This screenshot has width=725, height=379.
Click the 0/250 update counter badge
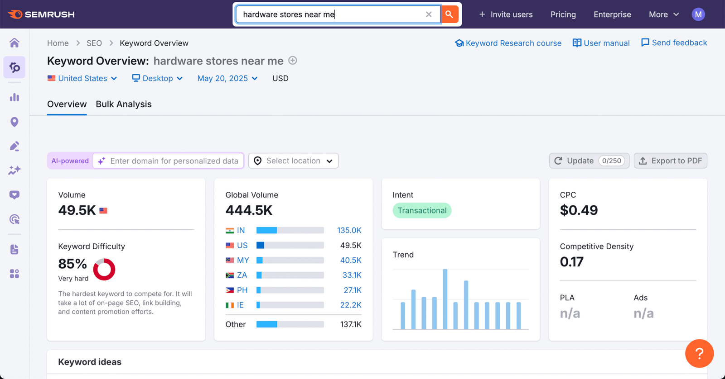(612, 161)
